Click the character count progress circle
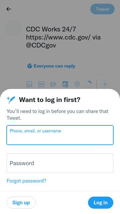Viewport: 120px width, 214px height. coord(88,84)
